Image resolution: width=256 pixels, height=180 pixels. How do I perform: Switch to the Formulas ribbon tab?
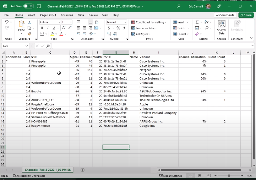click(x=67, y=15)
